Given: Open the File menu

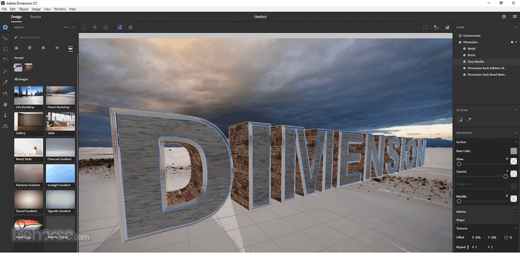Looking at the screenshot, I should [x=4, y=9].
